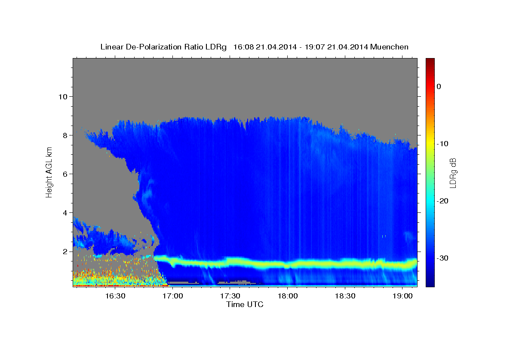Viewport: 516px width, 344px height.
Task: Click the 16:30 time axis label
Action: point(115,296)
